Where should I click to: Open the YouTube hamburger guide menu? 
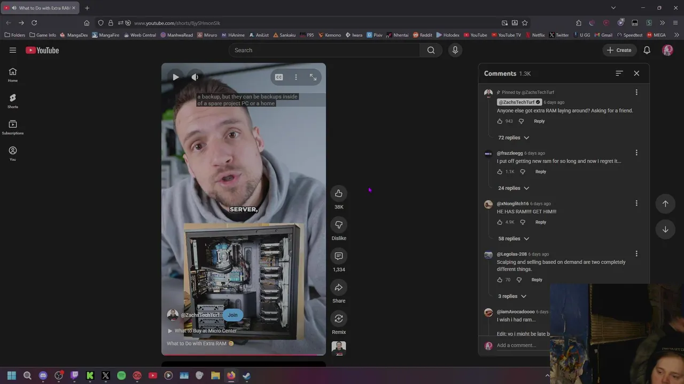coord(13,50)
